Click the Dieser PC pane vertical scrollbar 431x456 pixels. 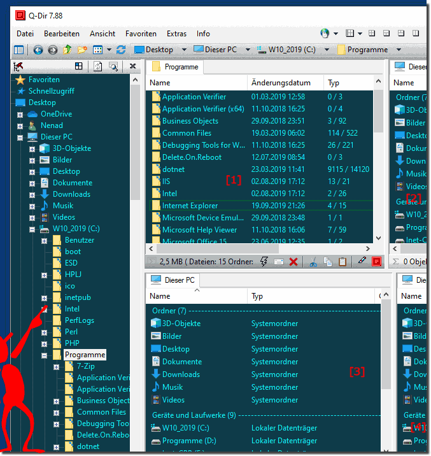tap(386, 345)
